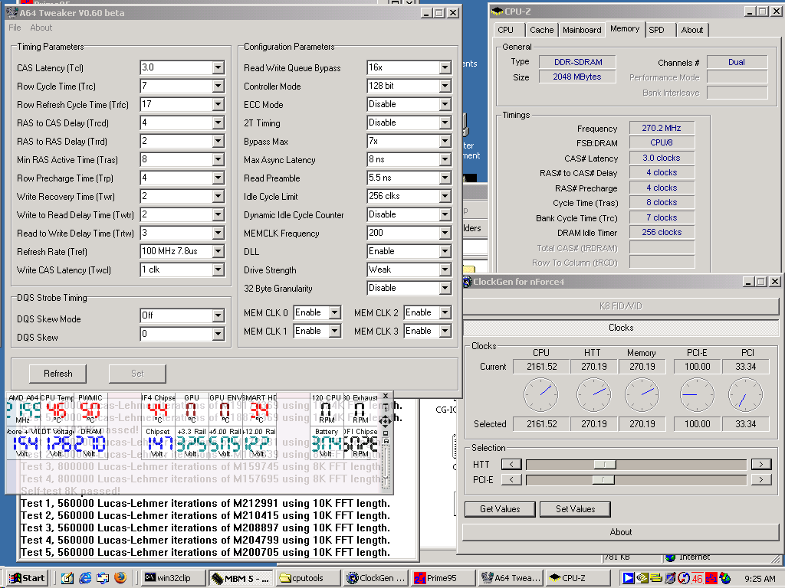Click Set Values in ClockGen
The width and height of the screenshot is (785, 588).
pyautogui.click(x=575, y=509)
